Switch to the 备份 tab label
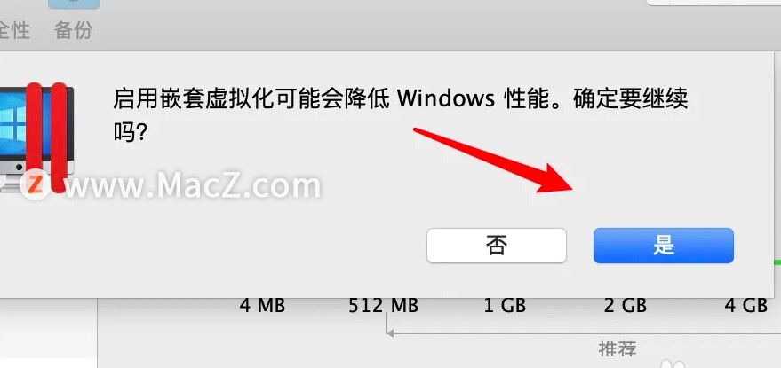Image resolution: width=781 pixels, height=368 pixels. click(x=73, y=30)
